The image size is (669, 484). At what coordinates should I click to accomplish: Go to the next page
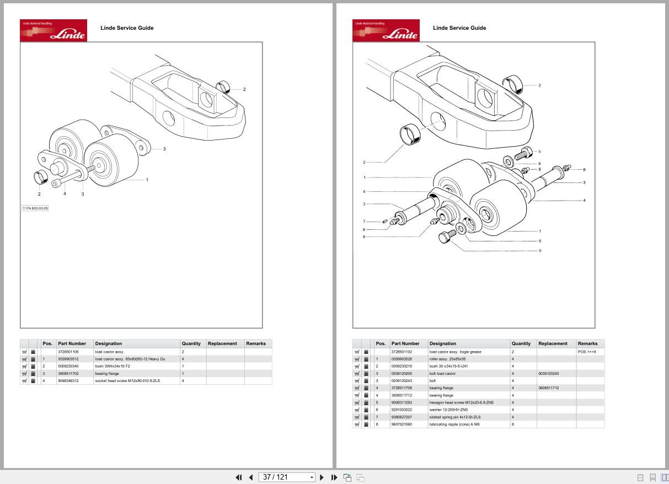(x=322, y=477)
